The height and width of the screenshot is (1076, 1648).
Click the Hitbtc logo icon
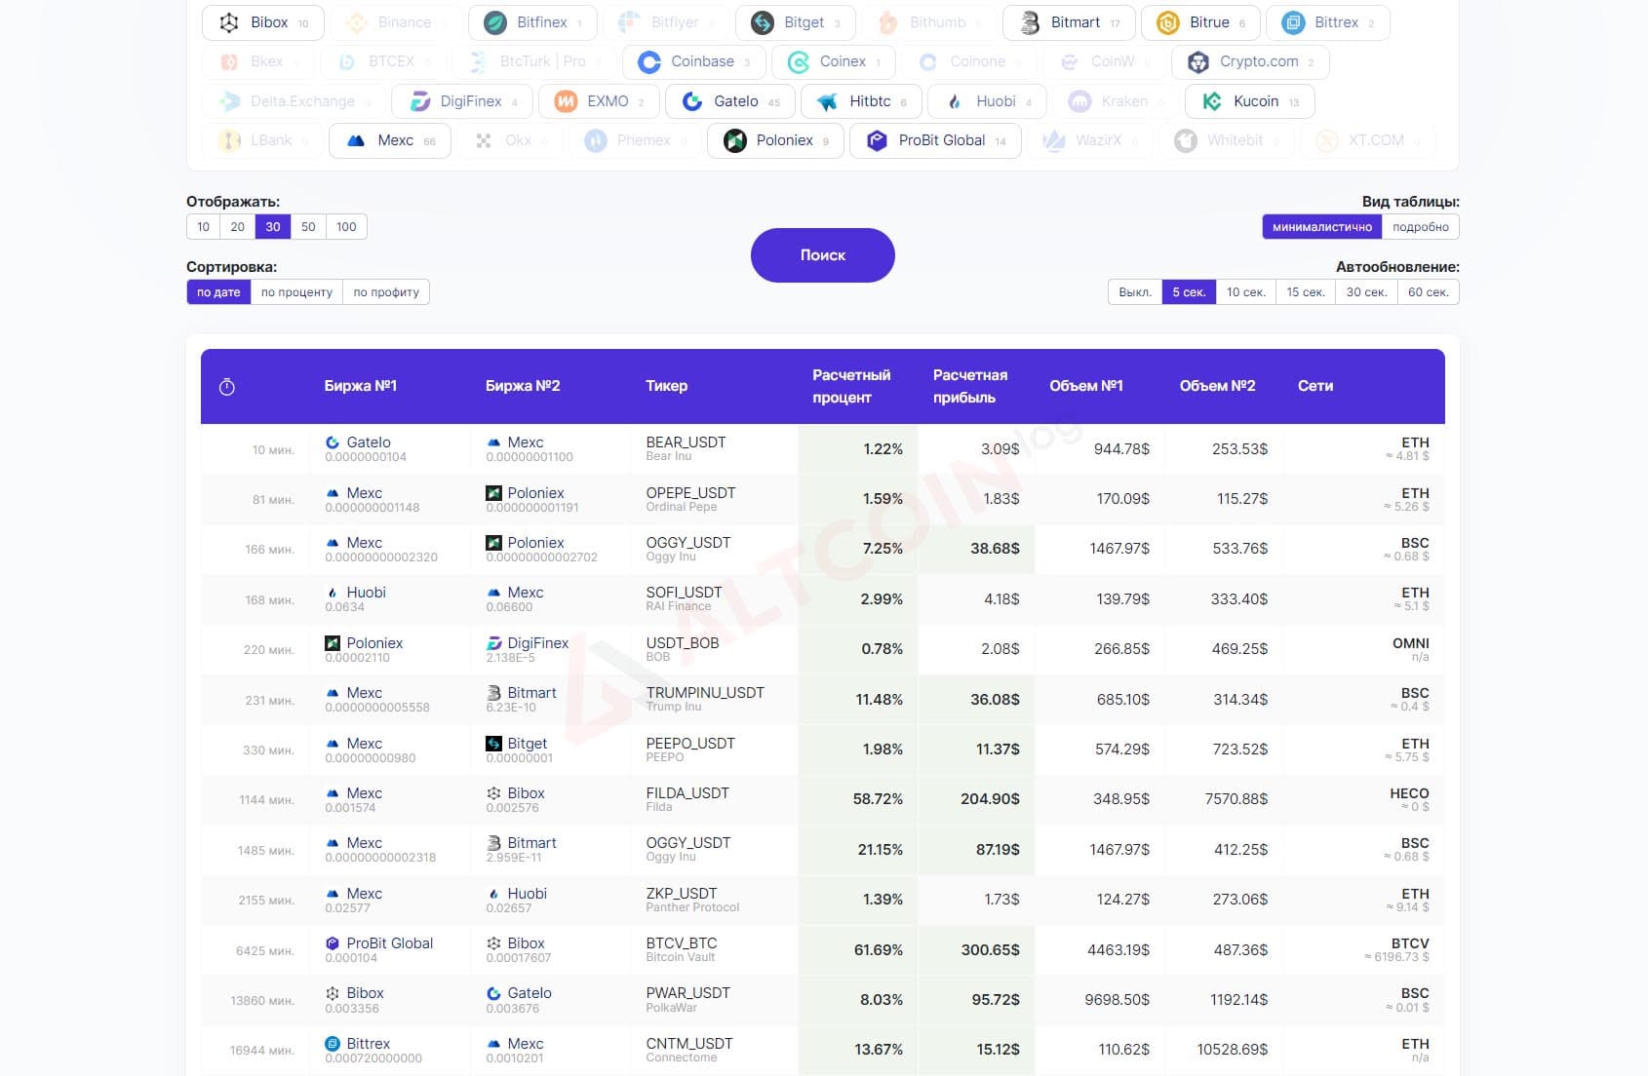pos(828,101)
